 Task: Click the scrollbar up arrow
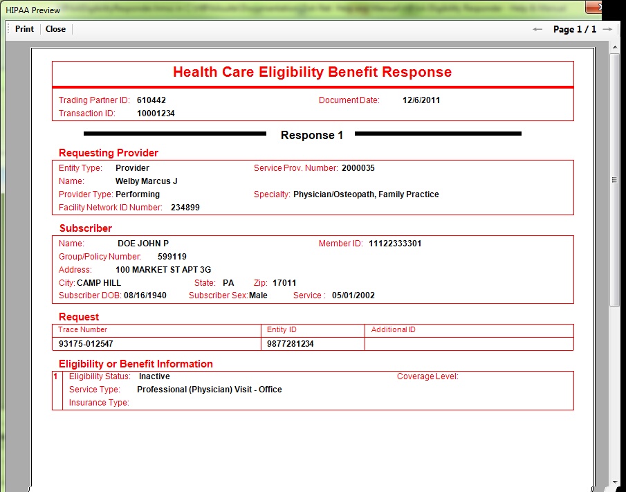614,46
